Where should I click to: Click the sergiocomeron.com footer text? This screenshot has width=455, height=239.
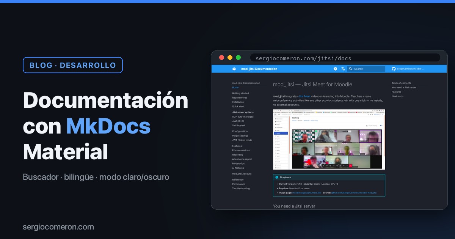[x=58, y=227]
